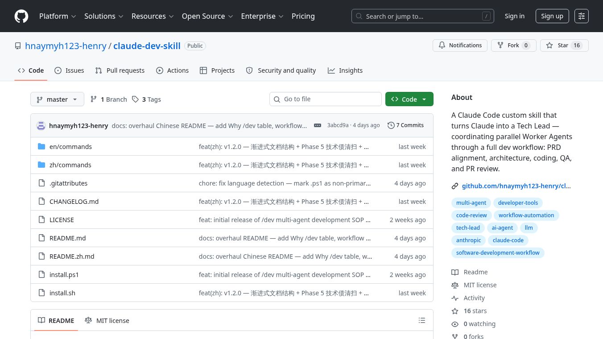Click the Sign up button
Screen dimensions: 603x339
[x=552, y=16]
